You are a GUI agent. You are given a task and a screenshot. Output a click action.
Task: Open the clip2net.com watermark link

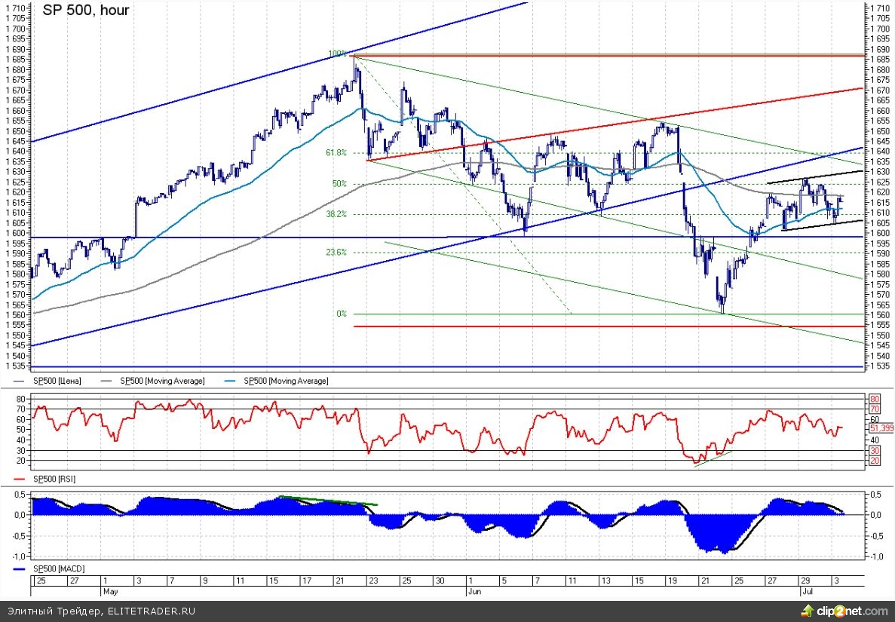click(857, 611)
